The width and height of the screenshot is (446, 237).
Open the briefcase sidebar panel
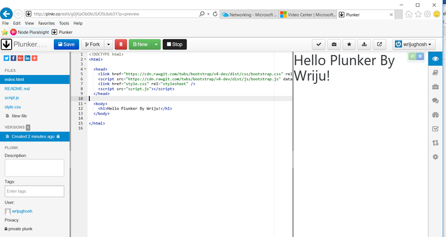[x=435, y=87]
